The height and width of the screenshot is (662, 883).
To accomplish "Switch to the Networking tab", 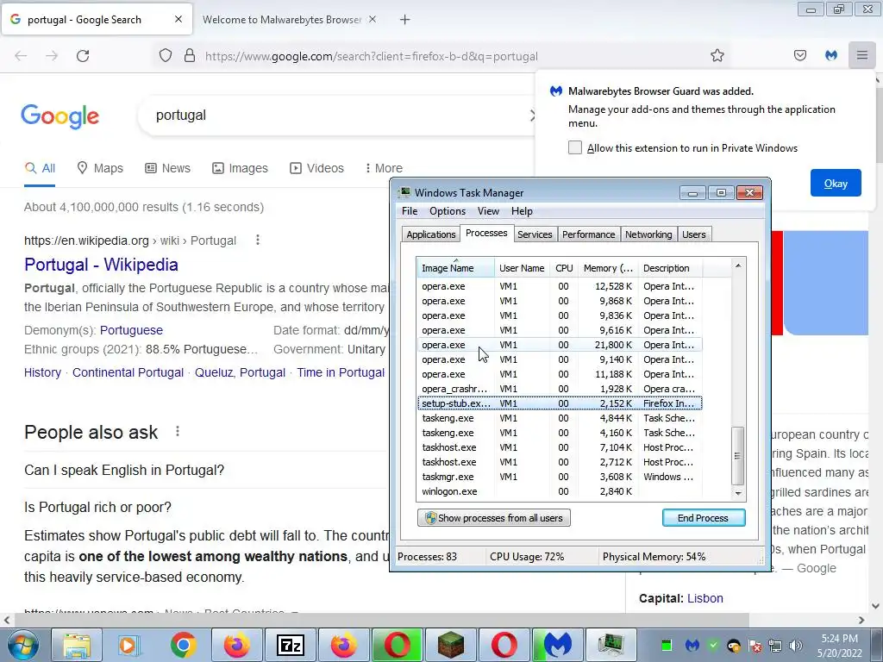I will click(648, 234).
